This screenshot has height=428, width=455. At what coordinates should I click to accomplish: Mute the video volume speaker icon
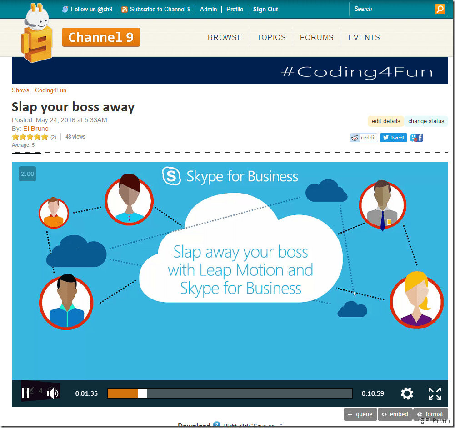(53, 393)
